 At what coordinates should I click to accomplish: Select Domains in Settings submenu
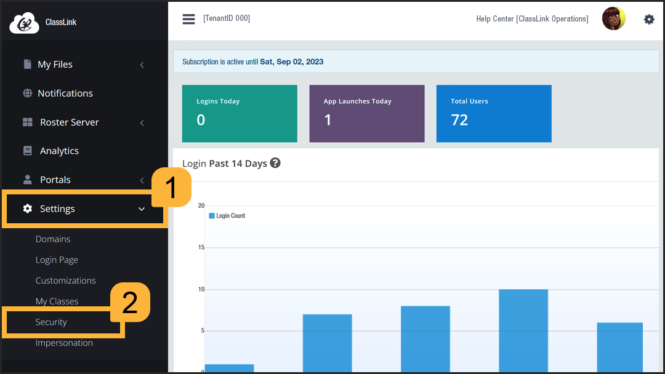[x=53, y=239]
